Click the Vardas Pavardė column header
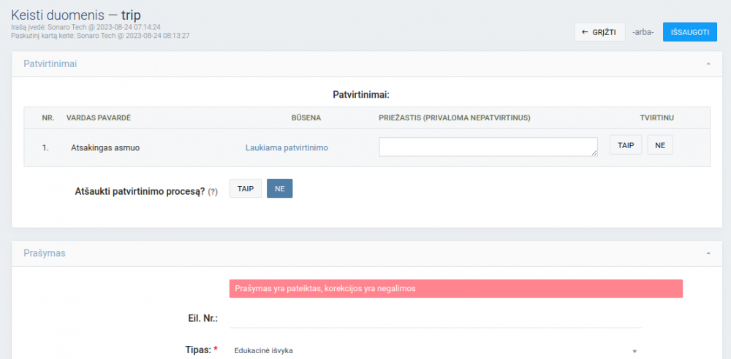Viewport: 731px width, 359px height. pyautogui.click(x=99, y=117)
